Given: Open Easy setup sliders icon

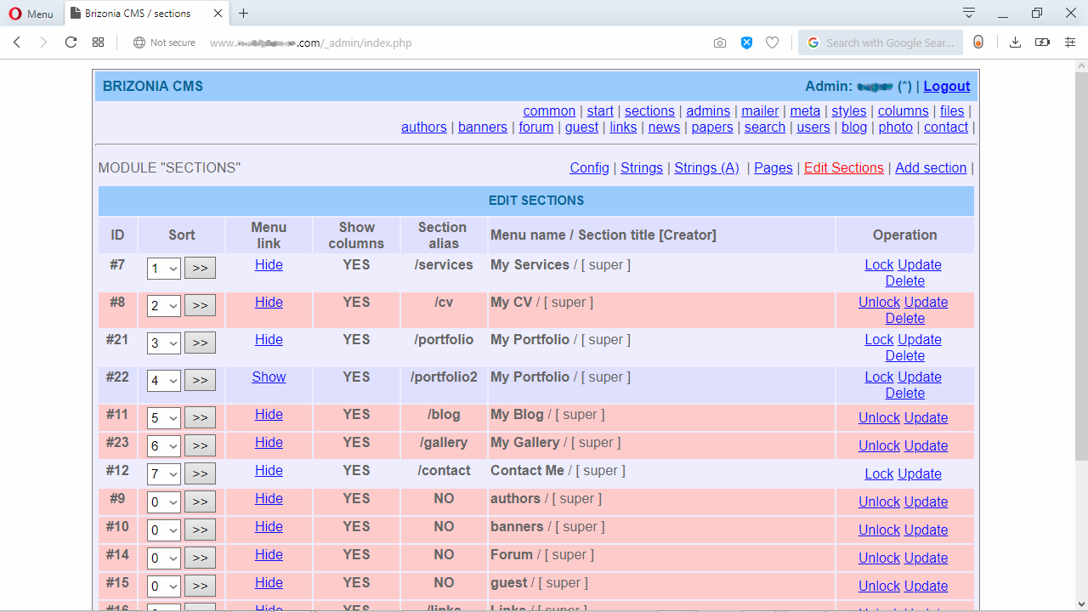Looking at the screenshot, I should pos(1070,42).
